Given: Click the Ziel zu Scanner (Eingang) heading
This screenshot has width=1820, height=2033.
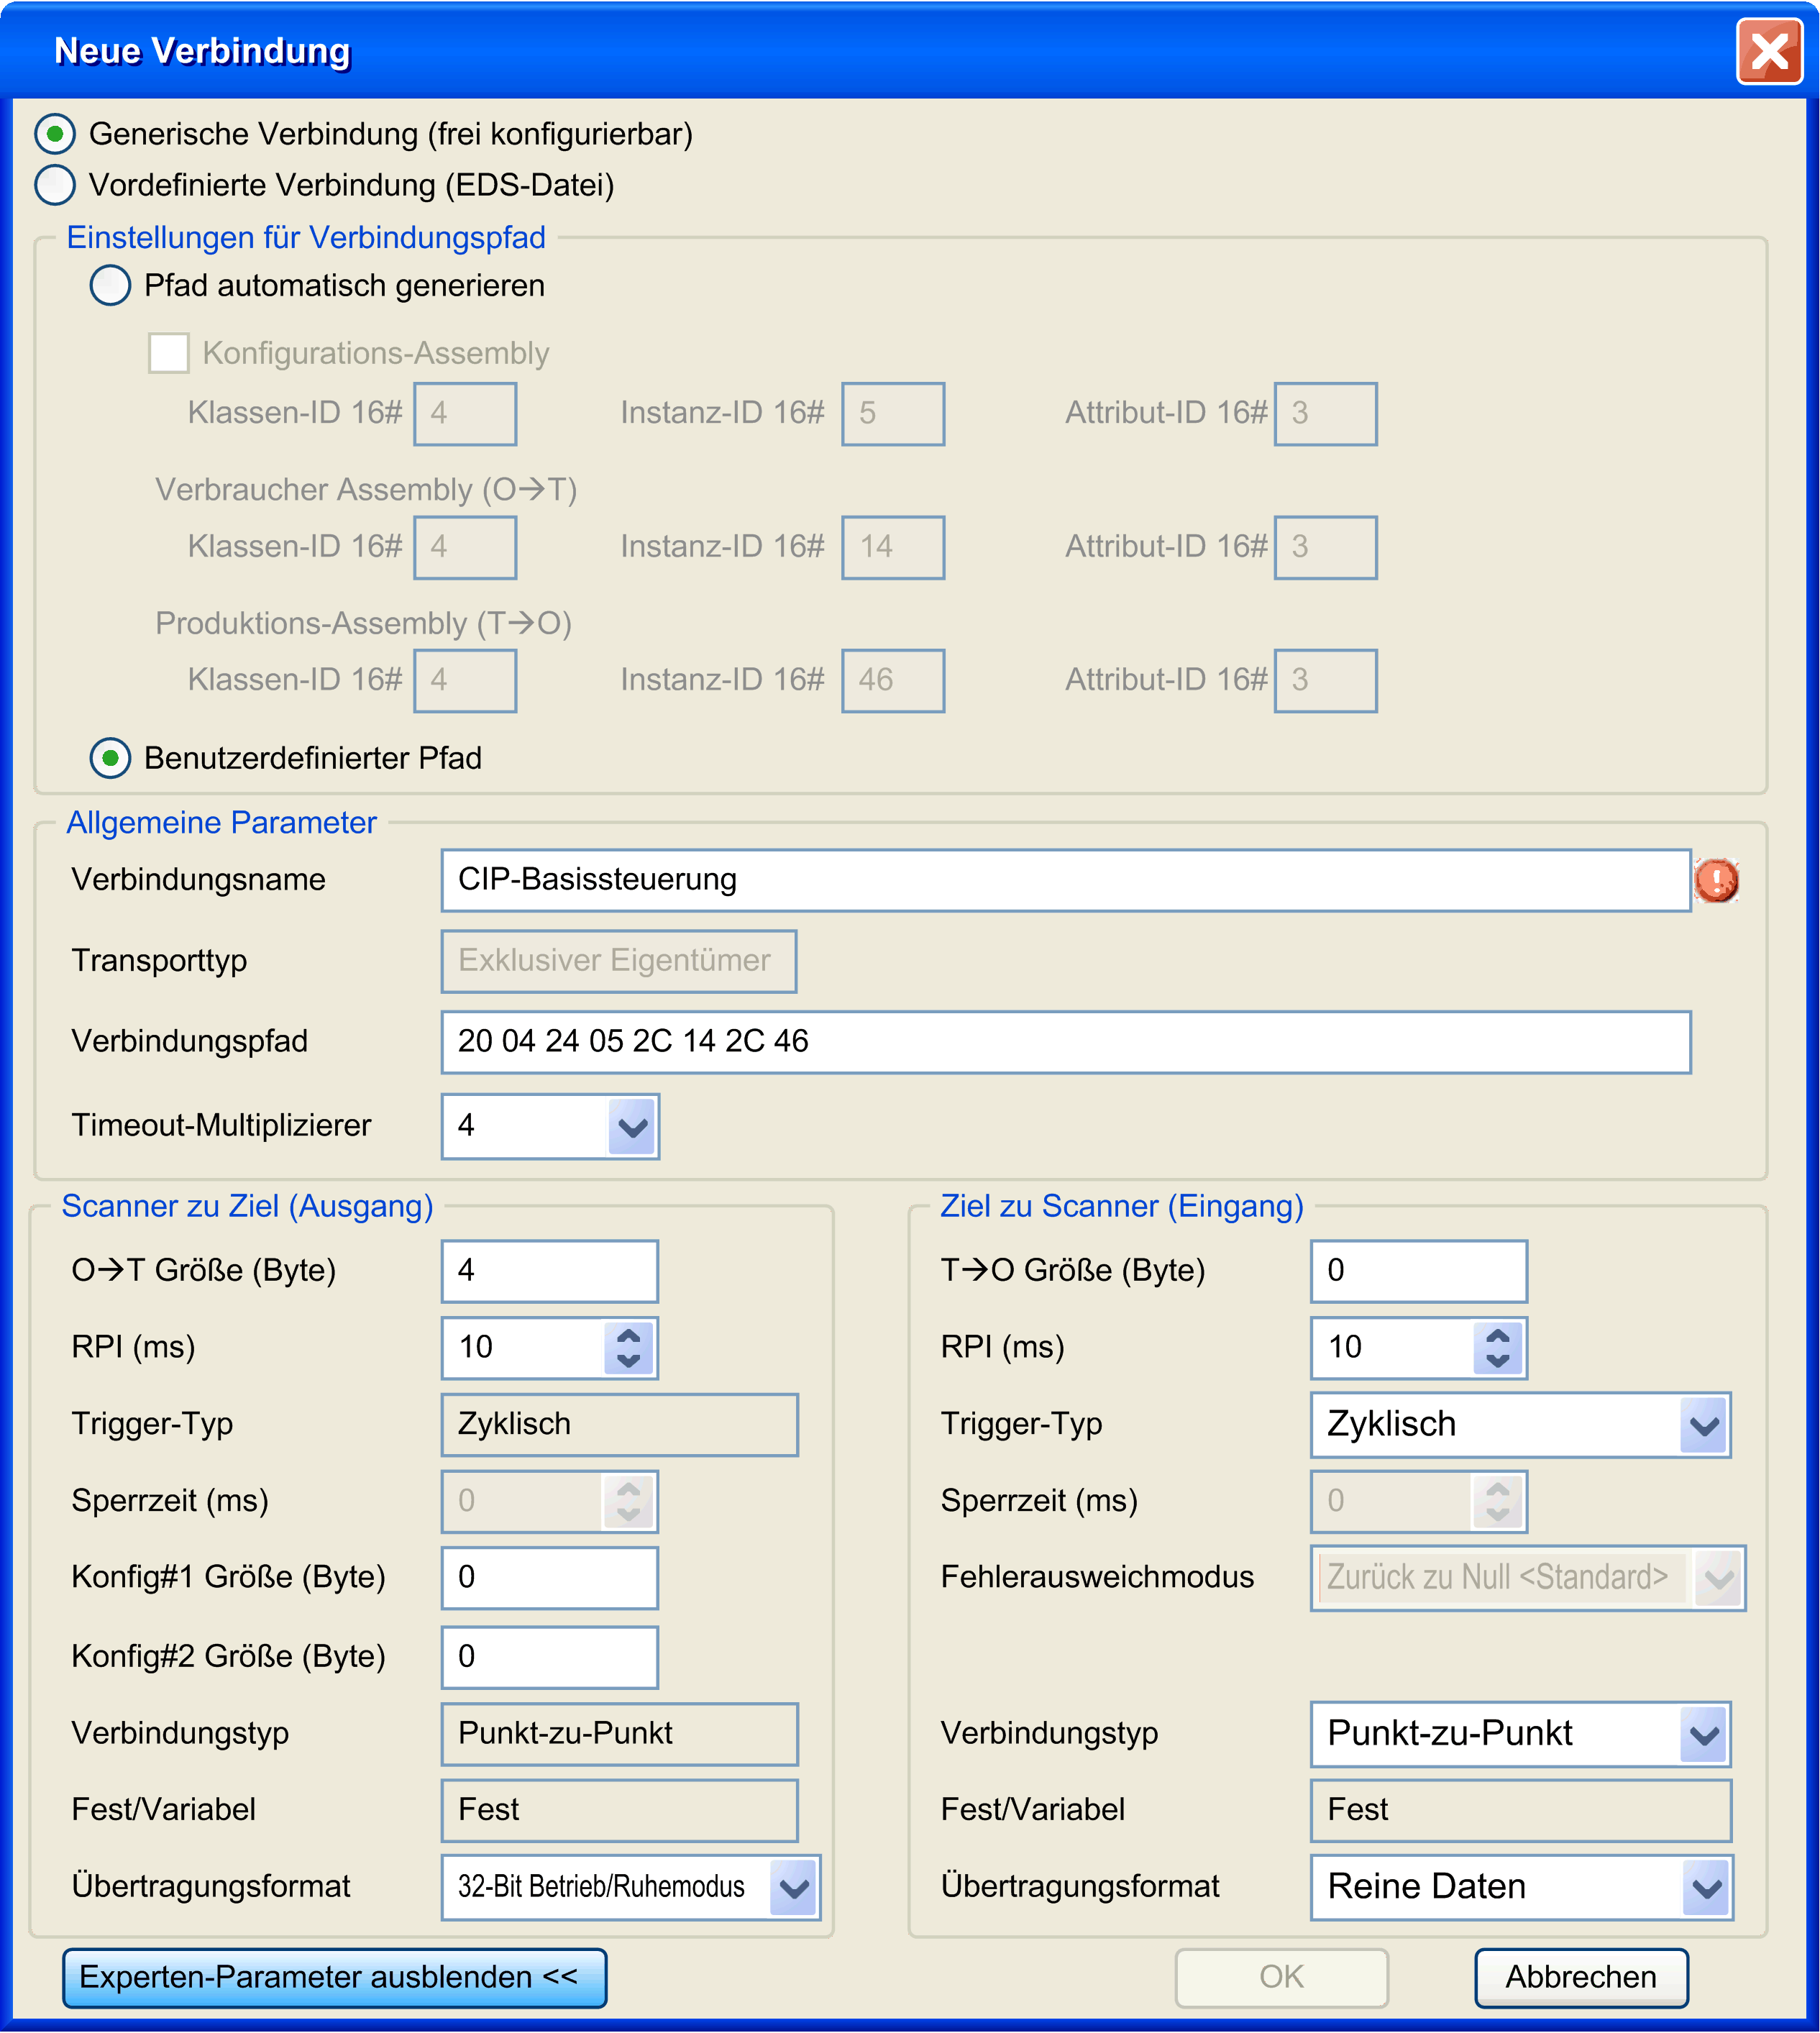Looking at the screenshot, I should tap(1122, 1207).
